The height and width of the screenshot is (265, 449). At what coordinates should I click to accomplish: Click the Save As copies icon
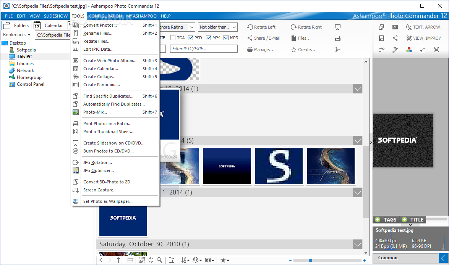(x=381, y=27)
